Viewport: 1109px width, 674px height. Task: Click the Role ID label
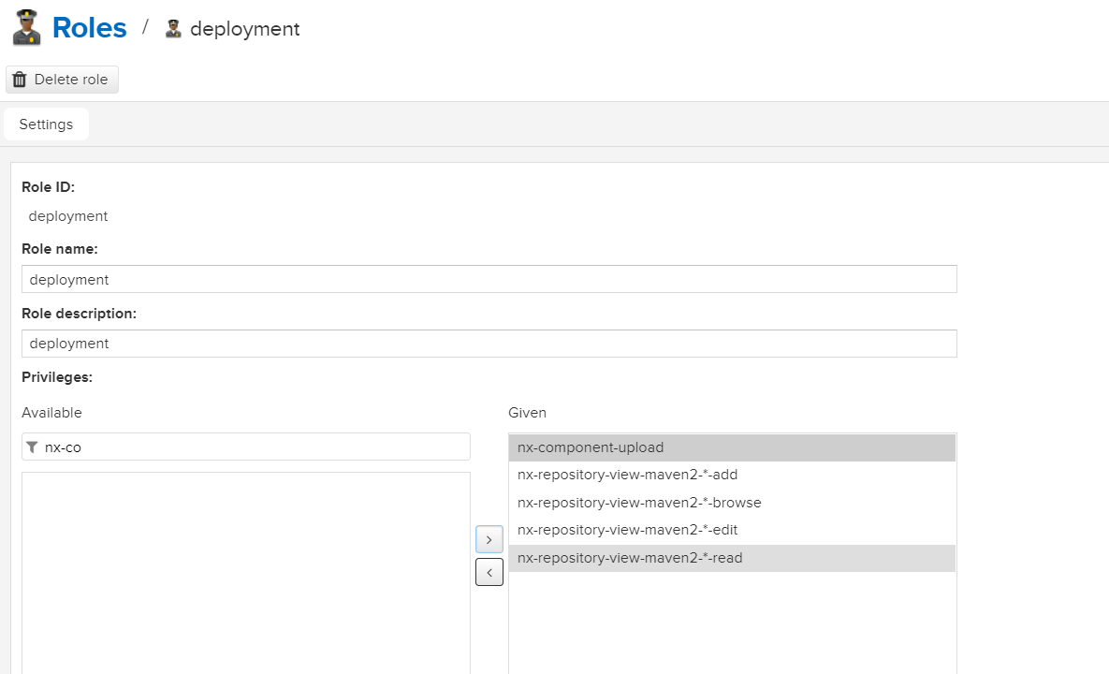point(48,187)
